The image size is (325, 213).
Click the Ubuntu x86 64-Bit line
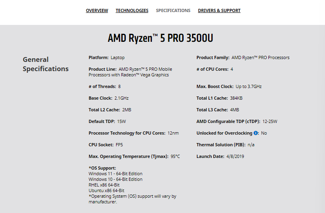click(106, 190)
